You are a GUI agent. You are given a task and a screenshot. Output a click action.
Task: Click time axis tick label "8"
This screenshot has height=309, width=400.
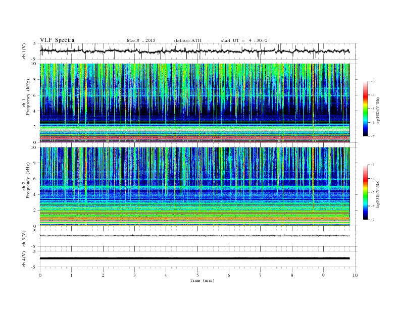pyautogui.click(x=292, y=275)
